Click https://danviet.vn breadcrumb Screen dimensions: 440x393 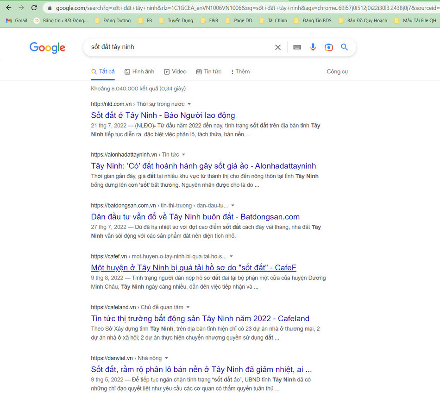tap(112, 358)
